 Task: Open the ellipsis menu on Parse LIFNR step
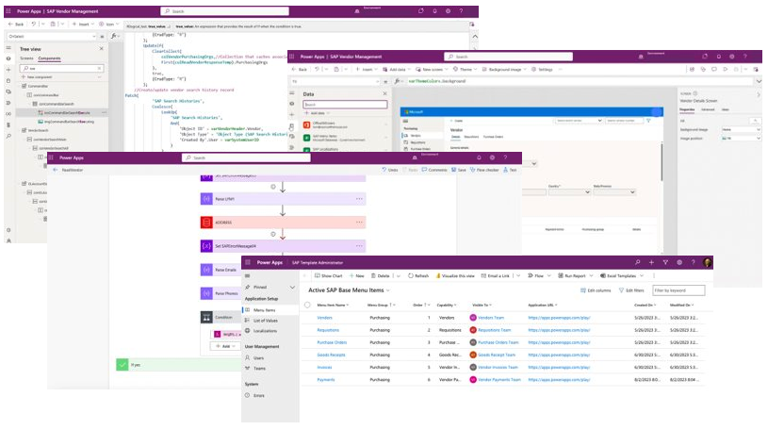pos(359,199)
